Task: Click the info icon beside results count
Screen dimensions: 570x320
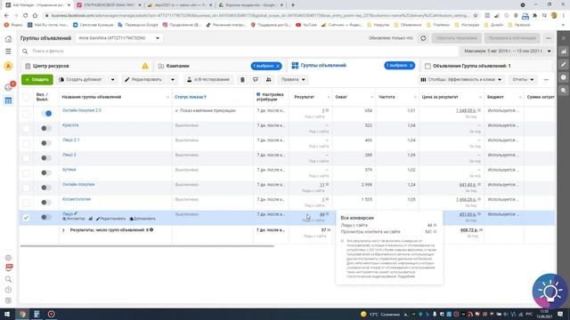Action: click(151, 229)
